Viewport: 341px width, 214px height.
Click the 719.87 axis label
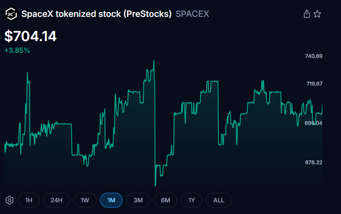pyautogui.click(x=314, y=84)
